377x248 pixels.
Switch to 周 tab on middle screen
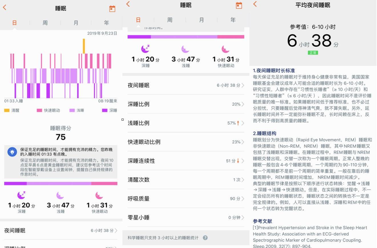coord(170,20)
